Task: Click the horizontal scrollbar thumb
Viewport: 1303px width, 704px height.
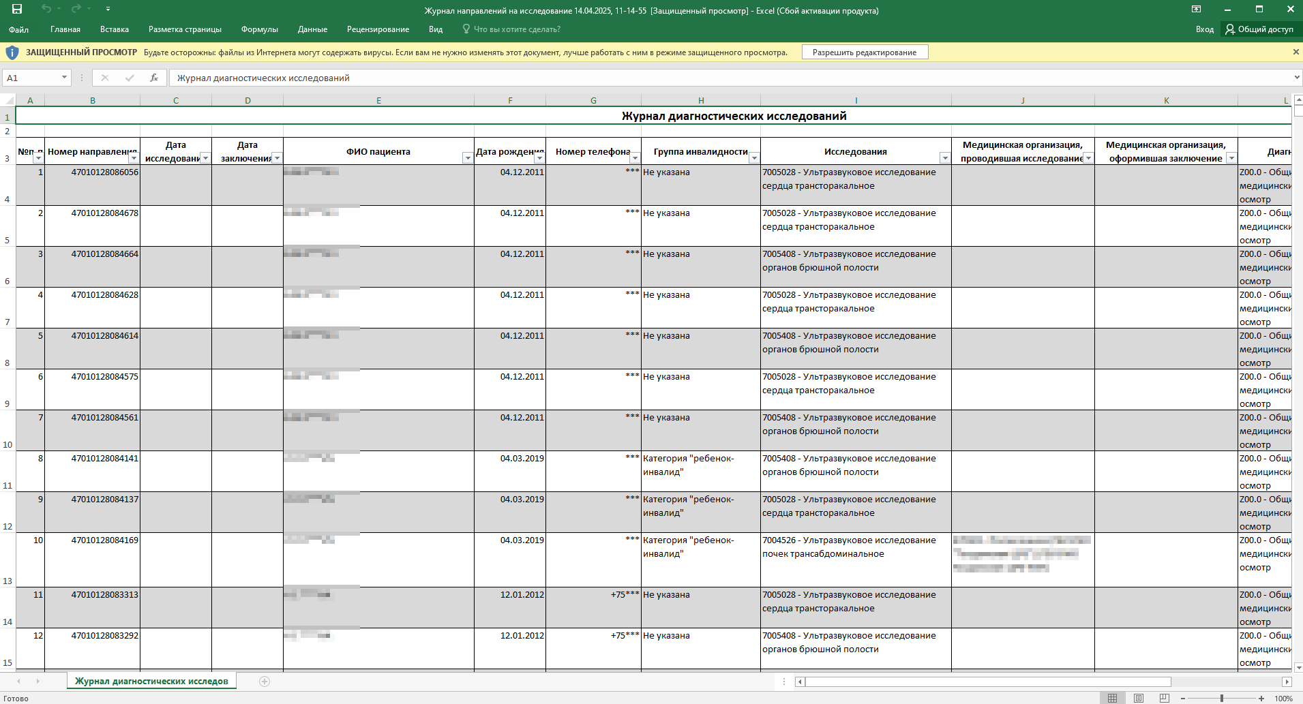Action: (x=988, y=682)
